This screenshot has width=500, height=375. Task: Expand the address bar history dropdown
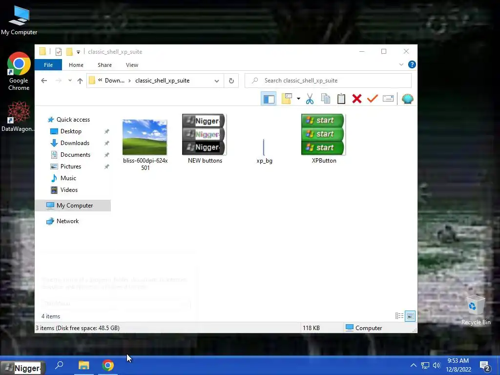click(217, 81)
